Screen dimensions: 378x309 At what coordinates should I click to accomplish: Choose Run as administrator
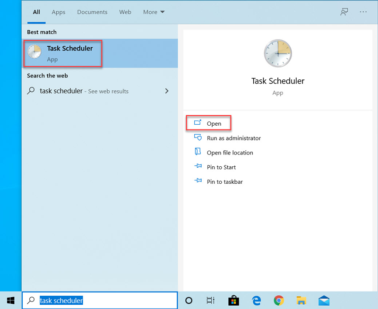233,138
